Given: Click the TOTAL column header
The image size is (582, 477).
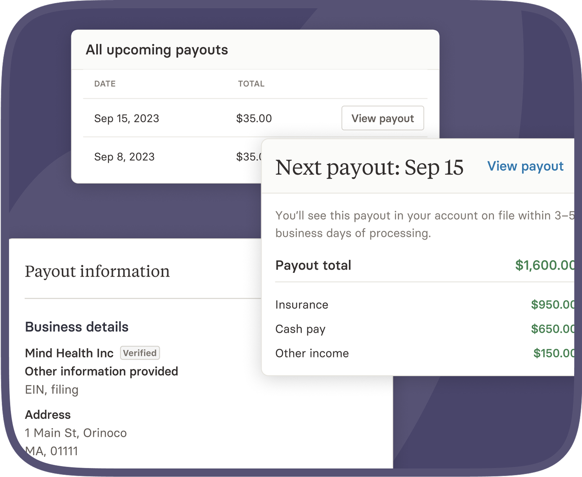Looking at the screenshot, I should click(x=251, y=84).
